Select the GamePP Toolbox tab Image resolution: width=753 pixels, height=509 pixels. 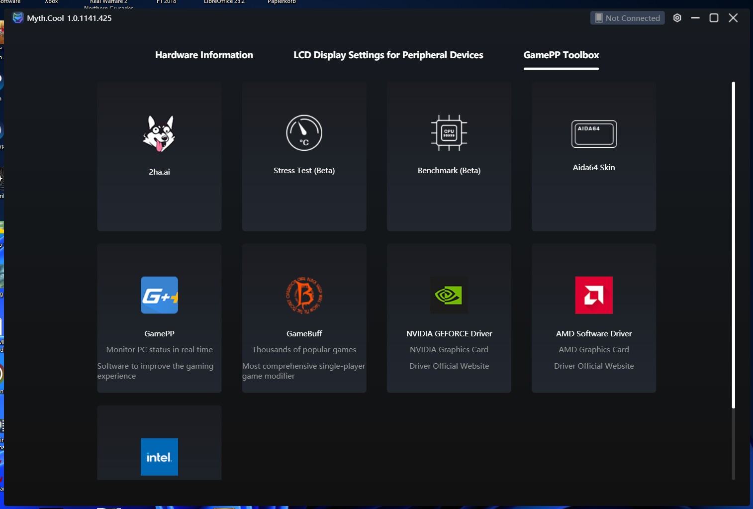point(561,55)
